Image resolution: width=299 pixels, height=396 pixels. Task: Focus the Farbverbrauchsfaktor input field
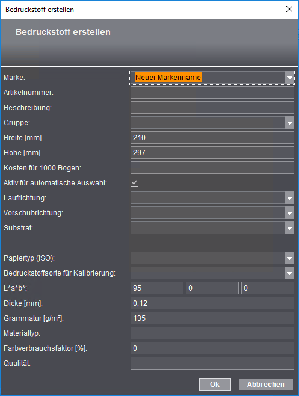coord(212,348)
